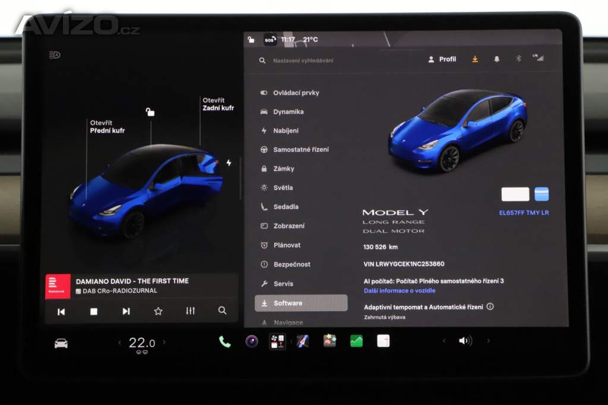The image size is (608, 405).
Task: Tap the charging bolt icon beside car
Action: (x=229, y=163)
